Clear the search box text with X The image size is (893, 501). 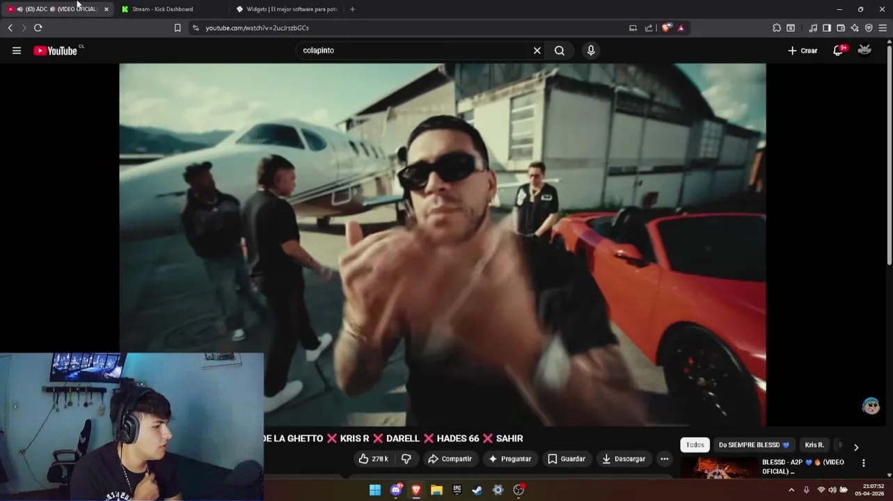coord(537,50)
